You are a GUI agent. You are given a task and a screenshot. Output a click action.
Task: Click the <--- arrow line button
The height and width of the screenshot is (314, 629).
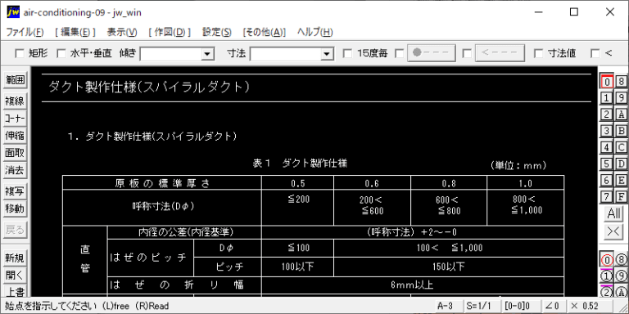click(500, 53)
